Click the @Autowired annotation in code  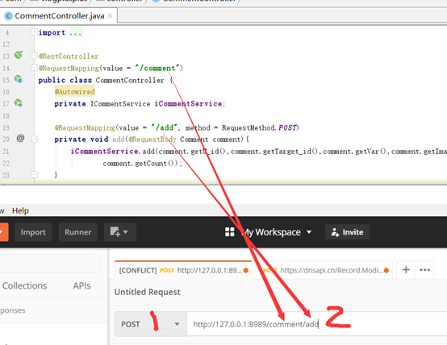point(75,92)
